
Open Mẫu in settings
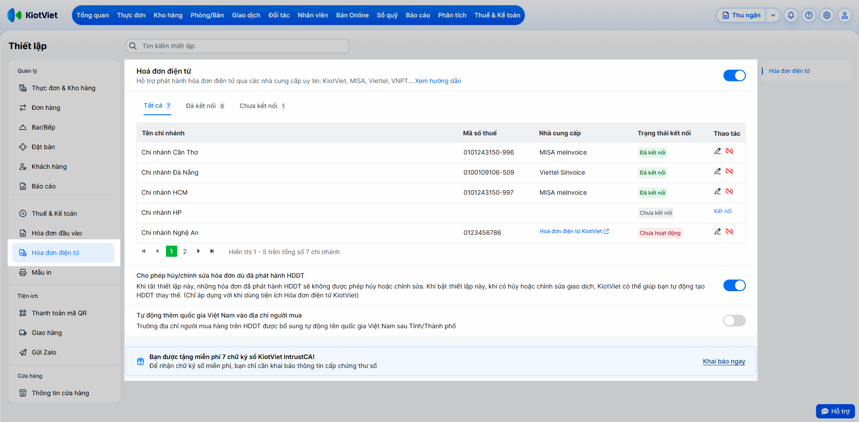(x=64, y=272)
